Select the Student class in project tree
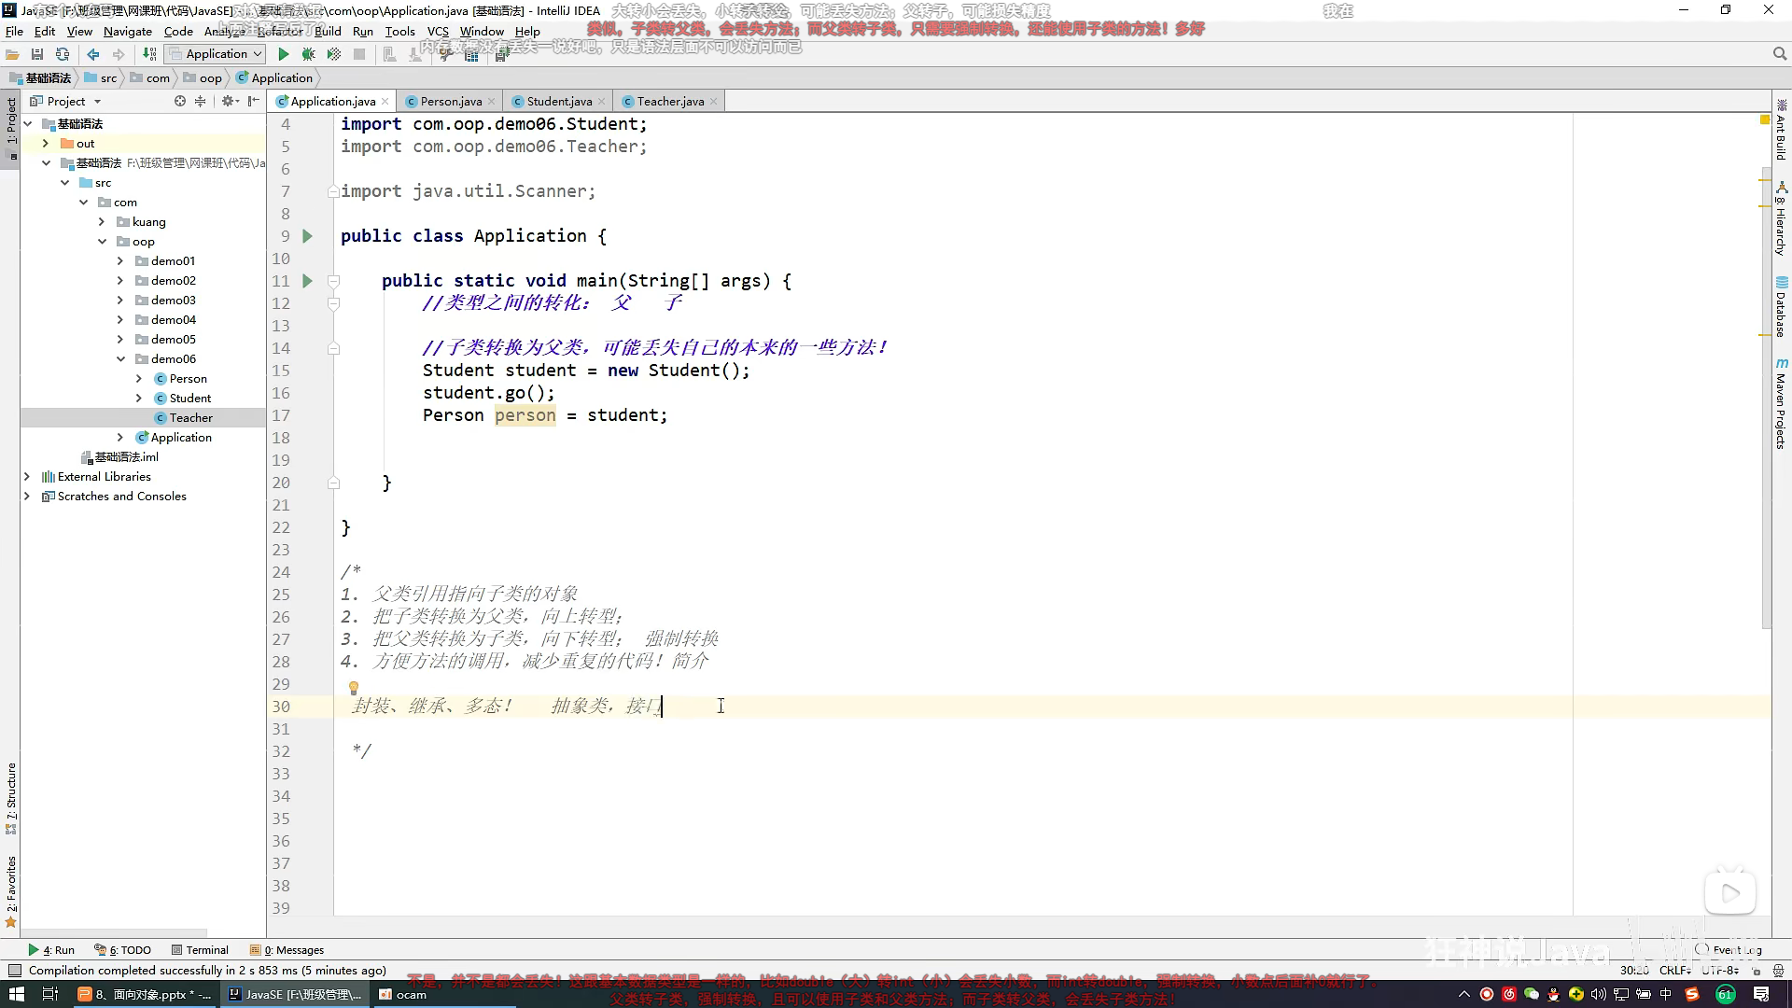Screen dimensions: 1792x1008 [x=189, y=399]
